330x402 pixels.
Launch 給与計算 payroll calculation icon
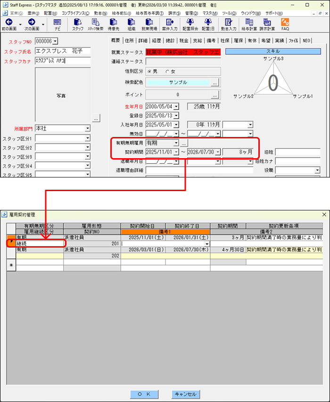pos(248,22)
